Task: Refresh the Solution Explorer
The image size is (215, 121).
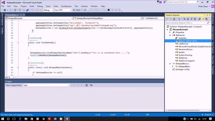Action: (x=188, y=19)
